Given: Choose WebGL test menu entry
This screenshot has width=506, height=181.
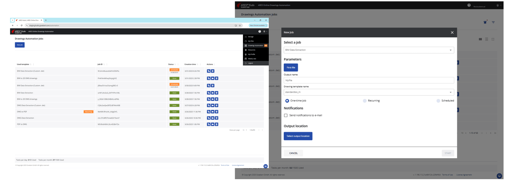Looking at the screenshot, I should coord(256,58).
